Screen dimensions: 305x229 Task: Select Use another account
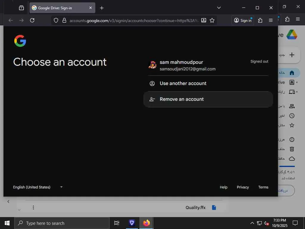coord(208,83)
